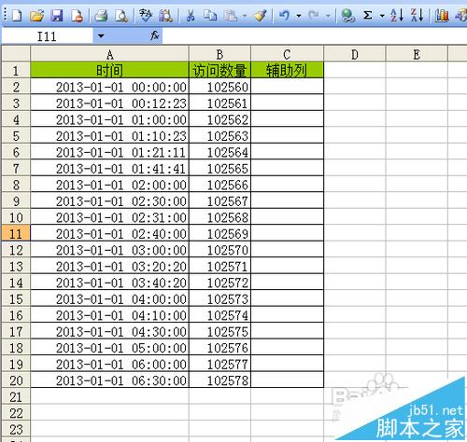Screen dimensions: 467x442
Task: Click the AutoSum sigma button
Action: click(x=368, y=15)
